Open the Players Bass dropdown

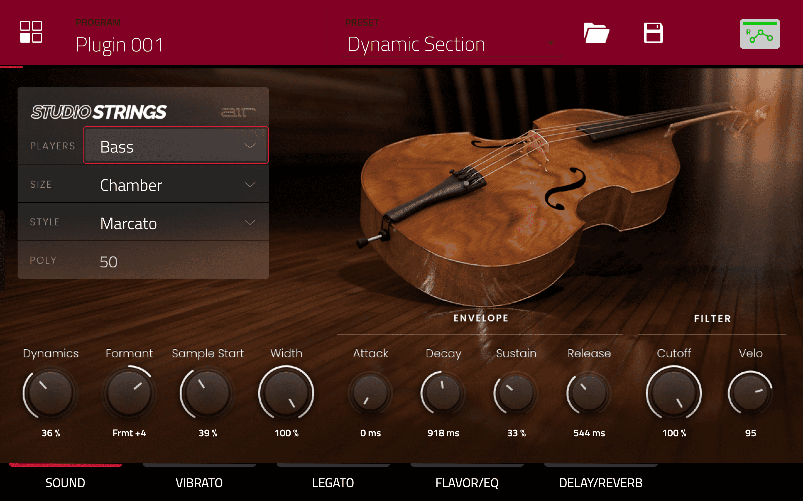point(175,146)
